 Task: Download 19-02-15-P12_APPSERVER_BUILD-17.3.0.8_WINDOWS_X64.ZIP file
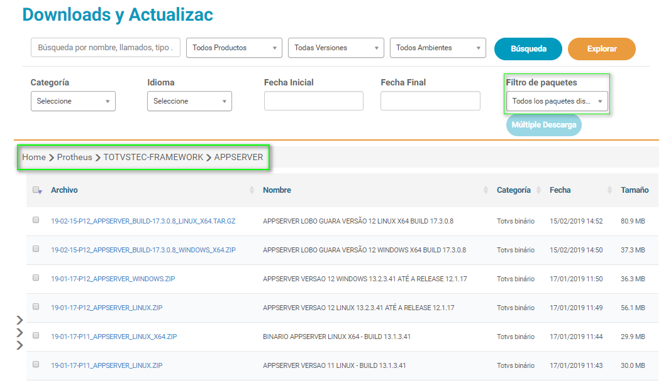pyautogui.click(x=143, y=250)
